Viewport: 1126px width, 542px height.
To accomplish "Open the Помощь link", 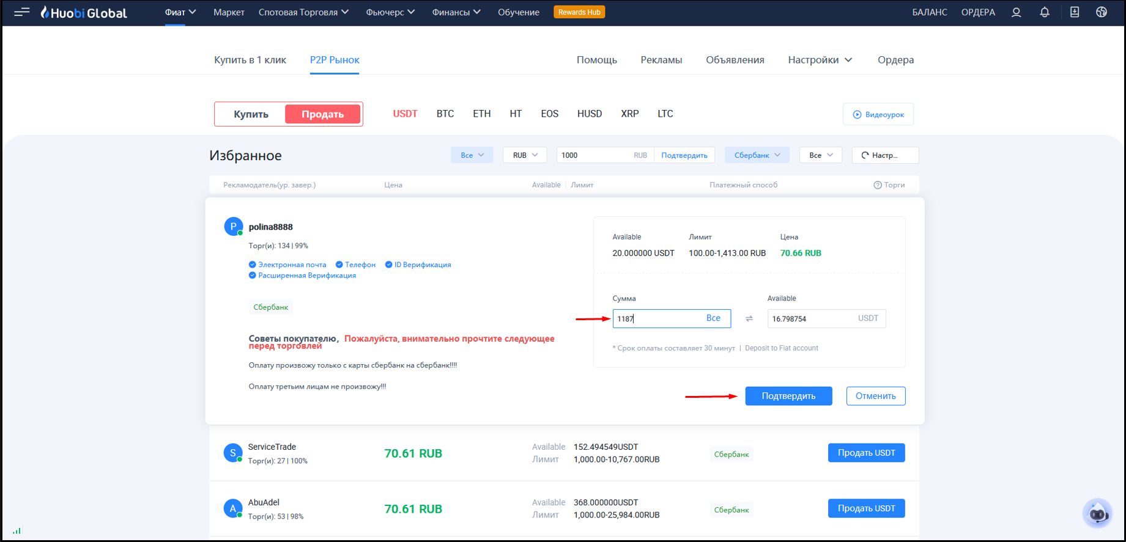I will 597,60.
